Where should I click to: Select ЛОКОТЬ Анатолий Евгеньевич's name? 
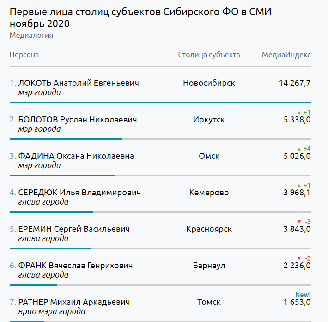point(78,83)
